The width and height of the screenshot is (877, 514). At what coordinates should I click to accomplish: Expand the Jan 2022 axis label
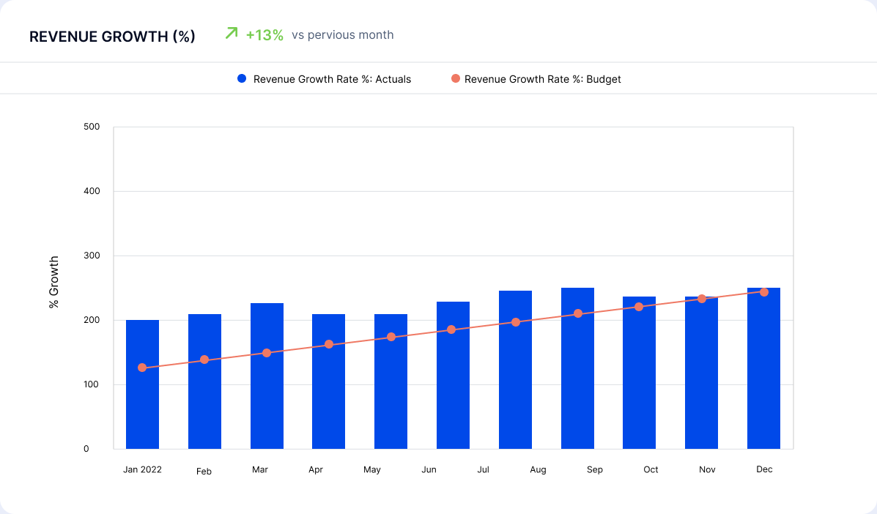[142, 469]
